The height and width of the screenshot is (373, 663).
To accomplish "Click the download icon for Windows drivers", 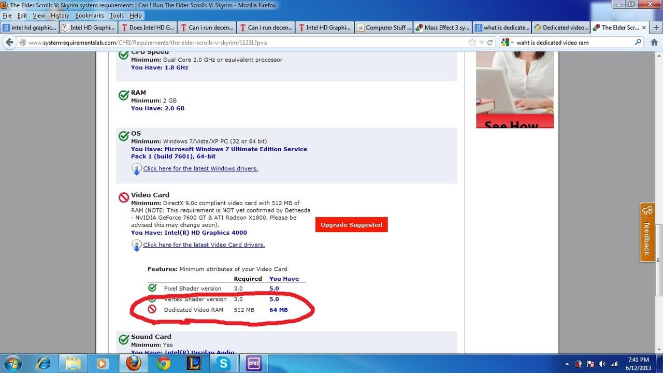I will (136, 169).
